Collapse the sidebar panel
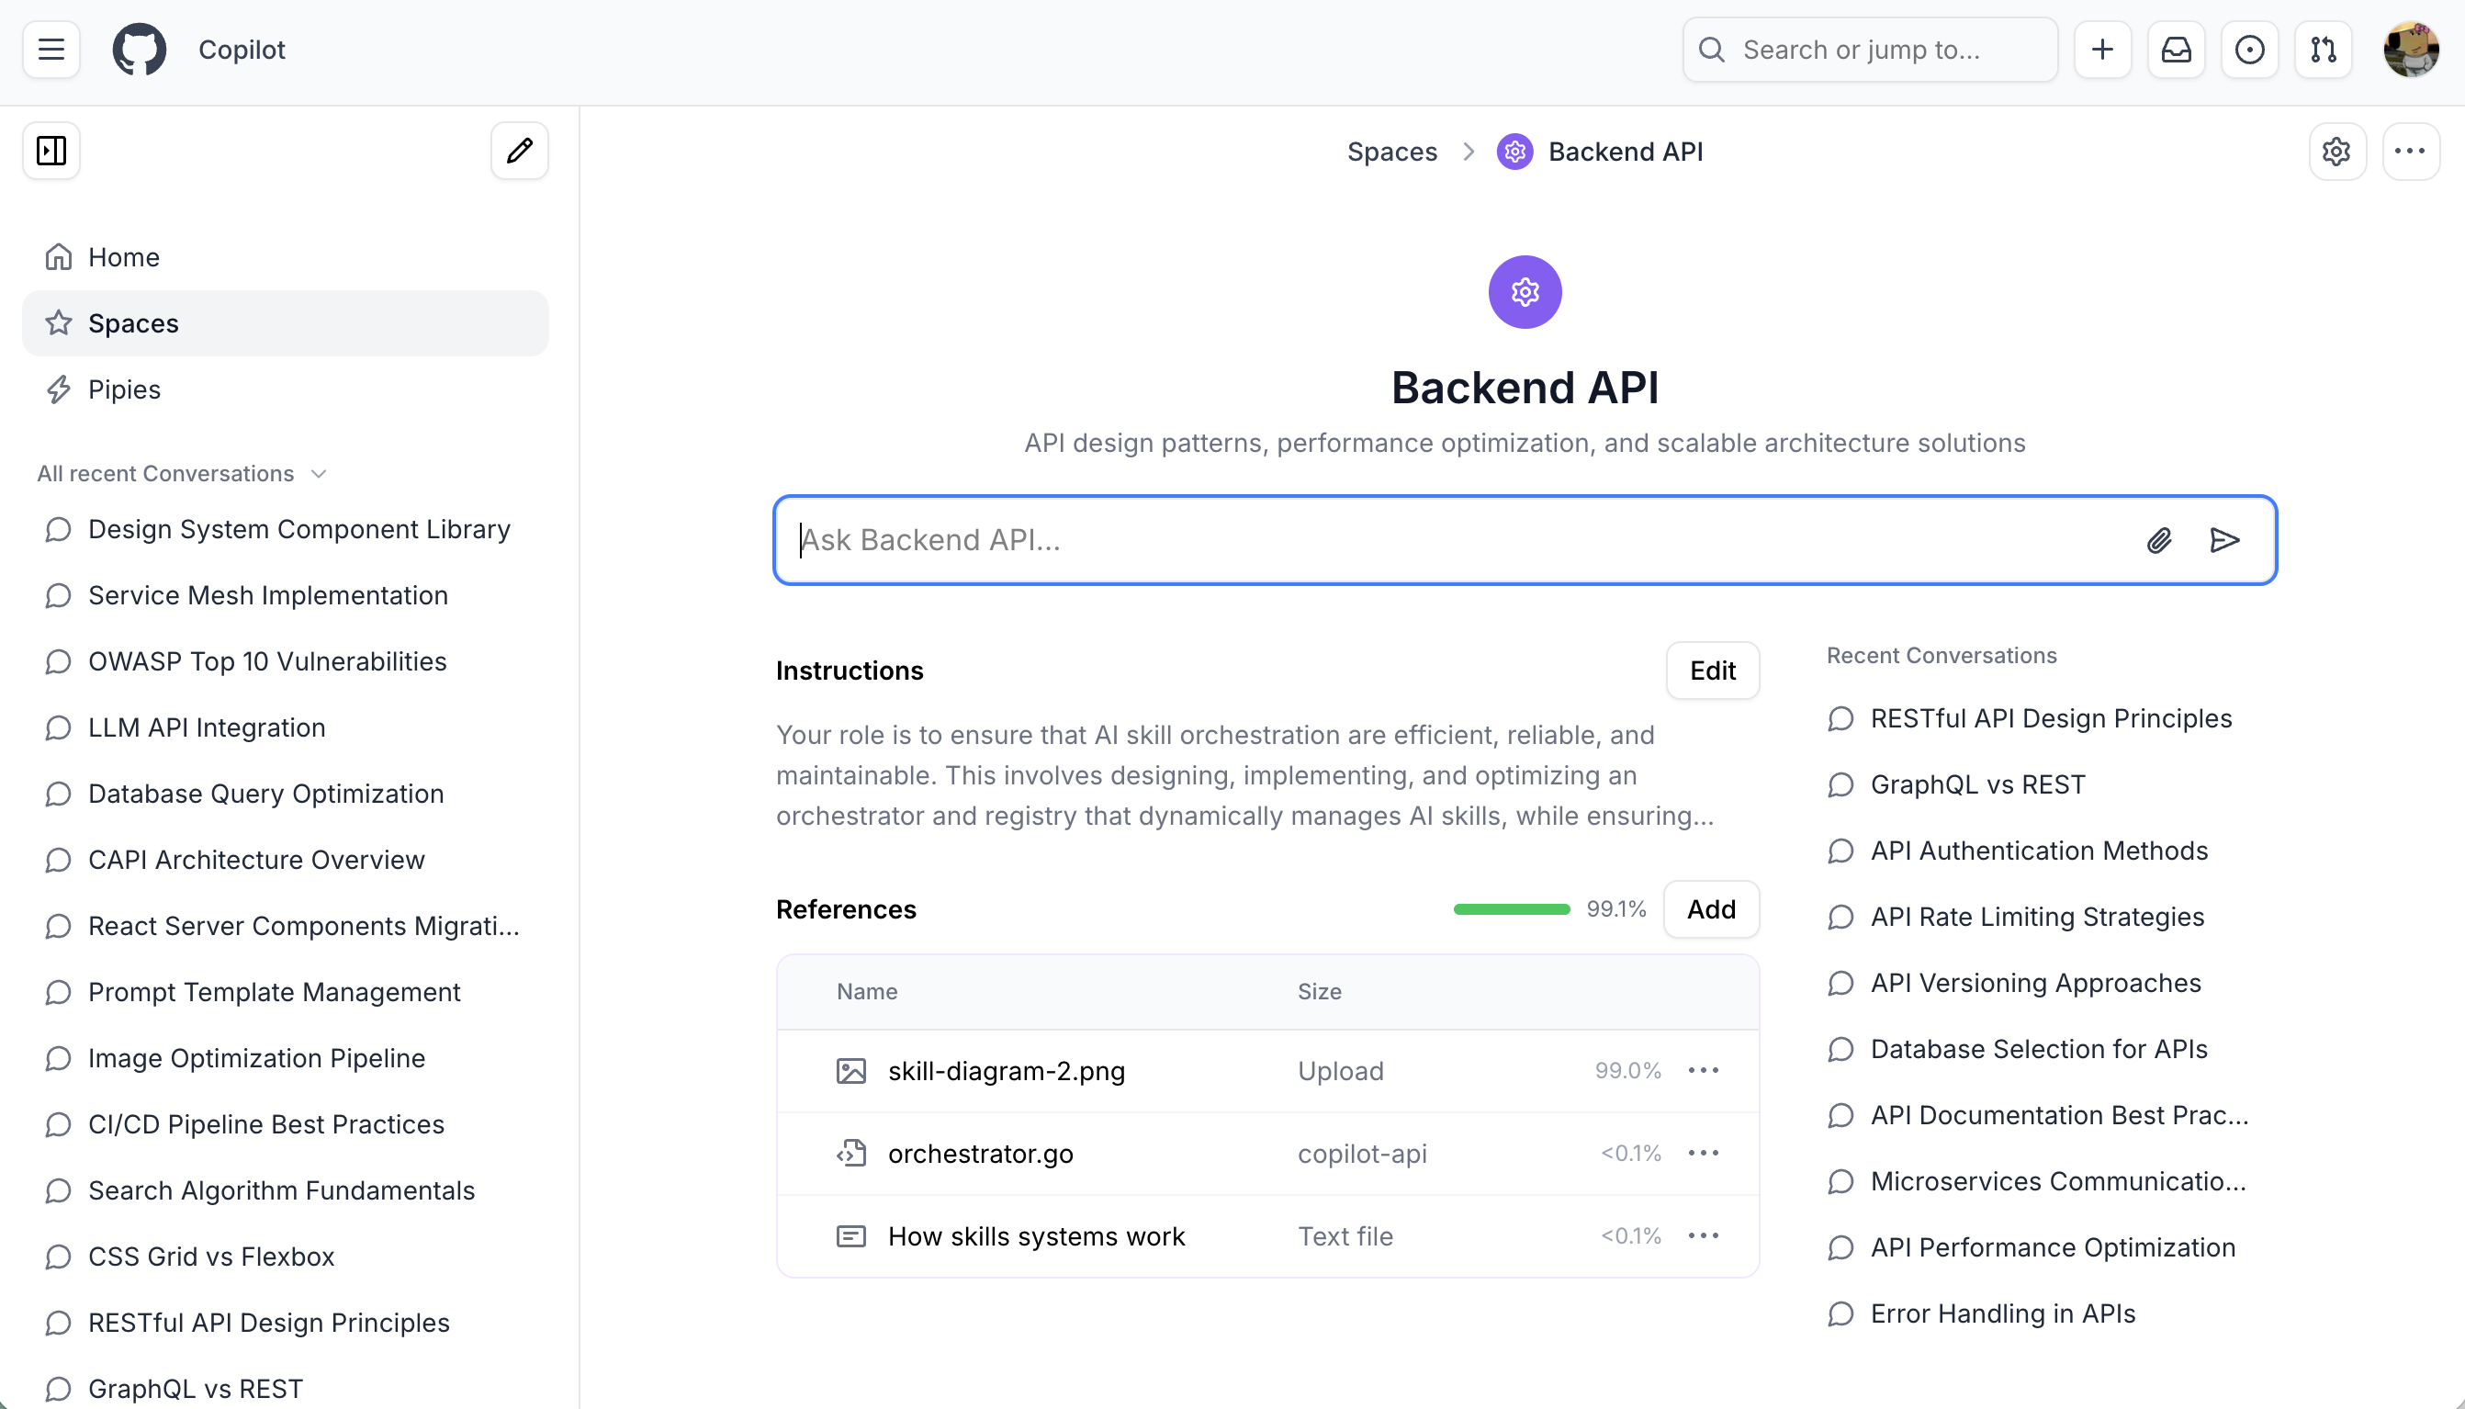Screen dimensions: 2465x1409 click(51, 150)
